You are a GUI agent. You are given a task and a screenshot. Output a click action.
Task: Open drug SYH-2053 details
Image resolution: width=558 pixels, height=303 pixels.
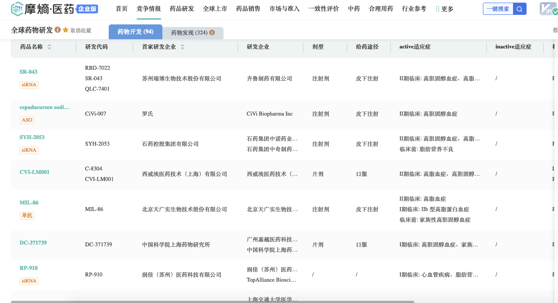pyautogui.click(x=32, y=137)
